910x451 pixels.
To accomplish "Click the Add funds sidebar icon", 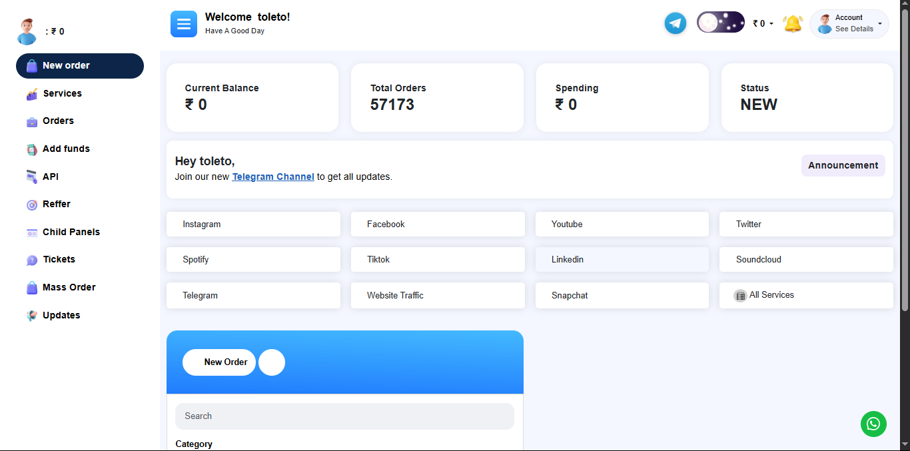I will point(32,149).
